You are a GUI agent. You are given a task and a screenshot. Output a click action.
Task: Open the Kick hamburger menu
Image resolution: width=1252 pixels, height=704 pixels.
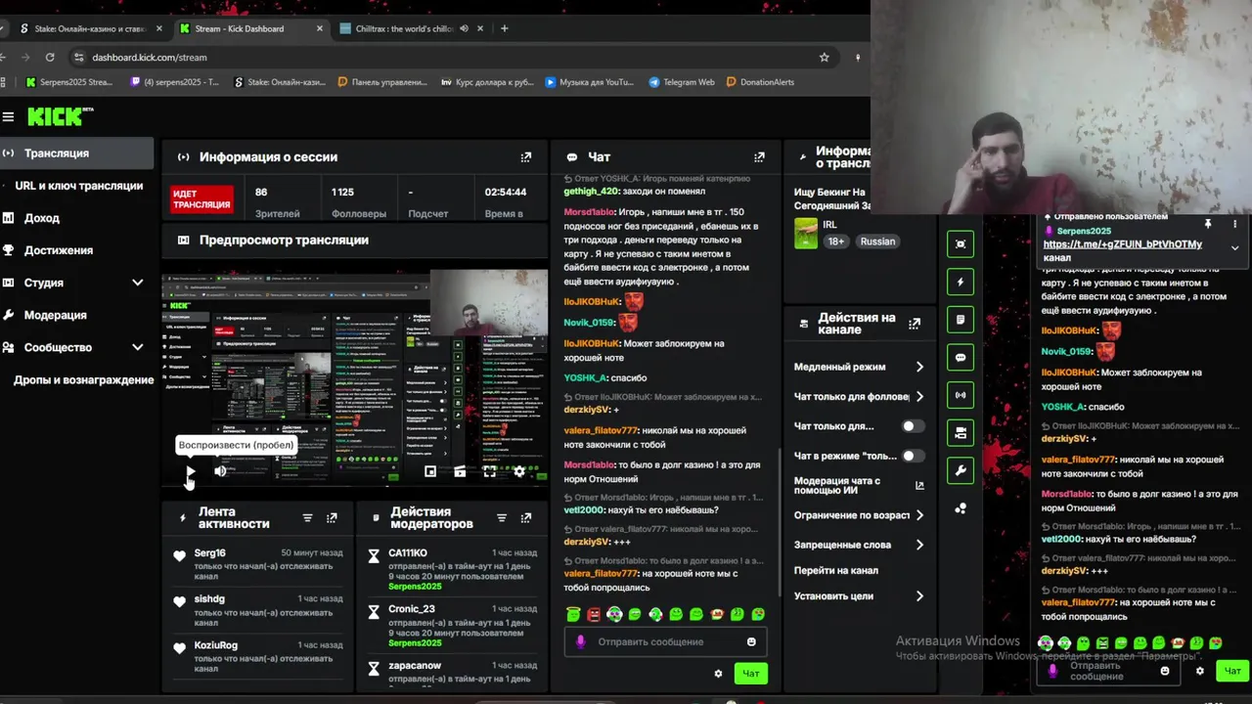[8, 117]
